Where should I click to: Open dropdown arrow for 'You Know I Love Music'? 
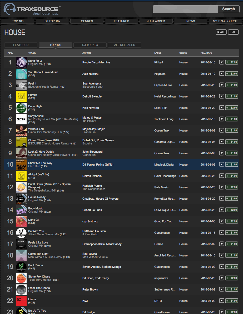click(222, 74)
